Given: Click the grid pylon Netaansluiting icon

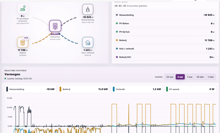Looking at the screenshot, I should coord(88,10).
